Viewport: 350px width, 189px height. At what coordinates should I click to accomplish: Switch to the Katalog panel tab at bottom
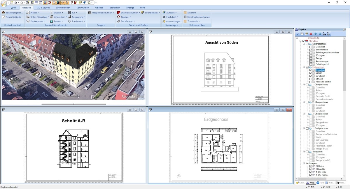[300, 183]
